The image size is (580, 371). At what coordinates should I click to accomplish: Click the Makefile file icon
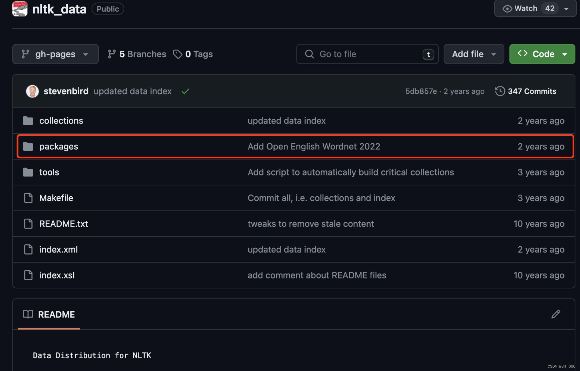(x=28, y=198)
